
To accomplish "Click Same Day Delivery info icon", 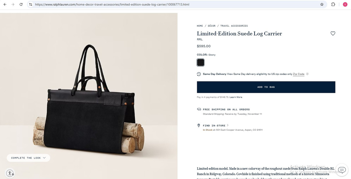I will pyautogui.click(x=307, y=74).
